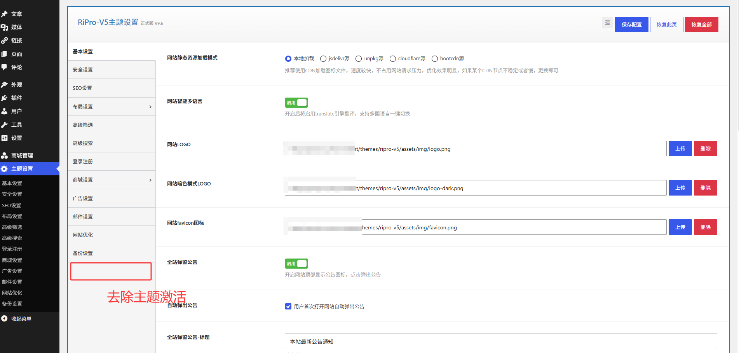
Task: Open the 登录注册 panel tab
Action: pos(112,162)
